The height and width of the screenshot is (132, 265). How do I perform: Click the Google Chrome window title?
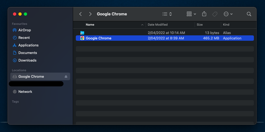click(x=112, y=14)
